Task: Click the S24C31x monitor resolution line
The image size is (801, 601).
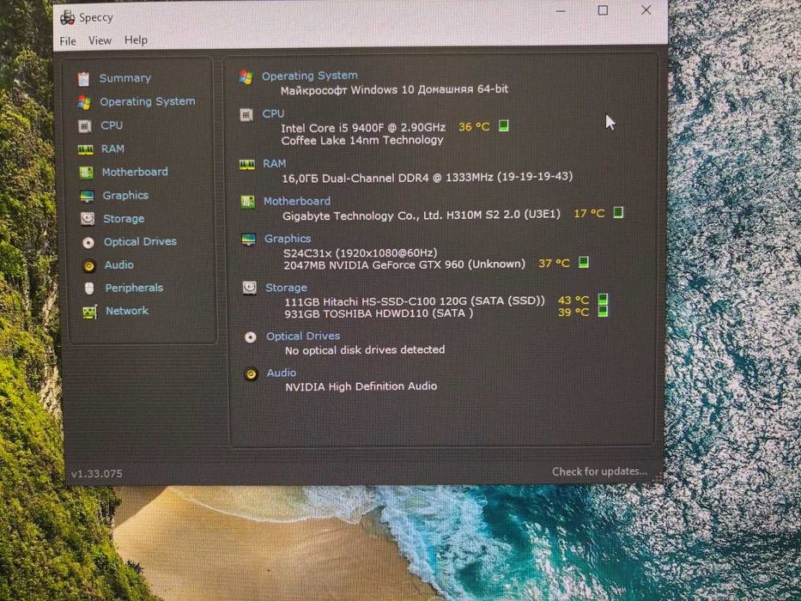Action: coord(360,252)
